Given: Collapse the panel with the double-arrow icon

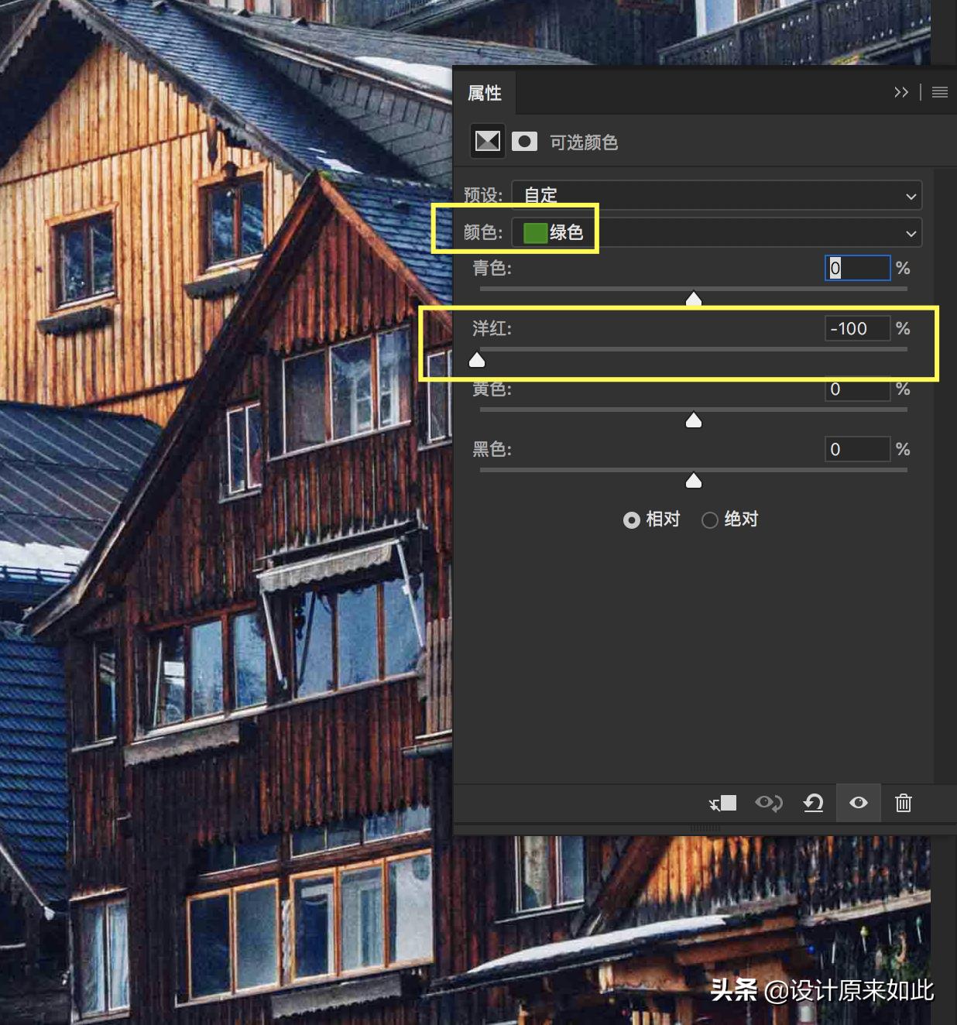Looking at the screenshot, I should (x=901, y=92).
